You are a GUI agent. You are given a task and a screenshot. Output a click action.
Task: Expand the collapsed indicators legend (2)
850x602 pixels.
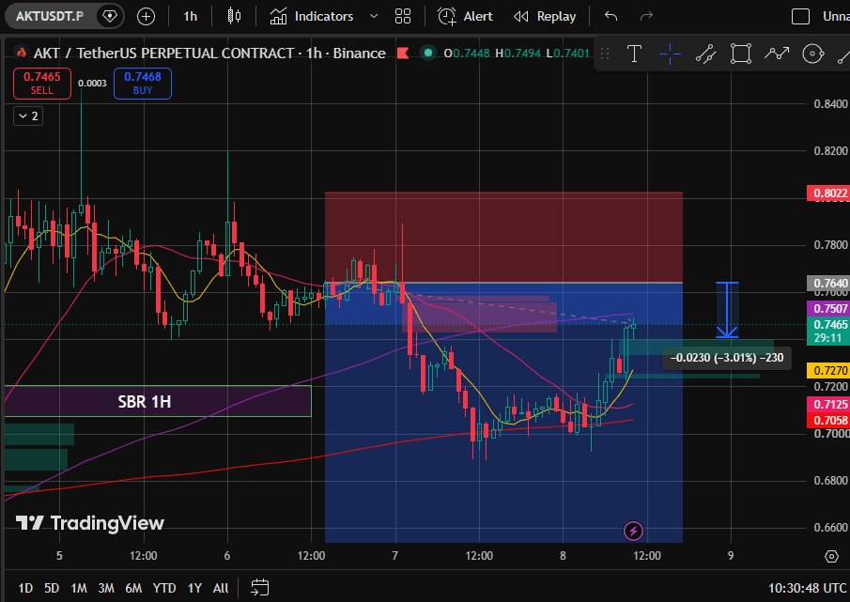click(x=28, y=116)
